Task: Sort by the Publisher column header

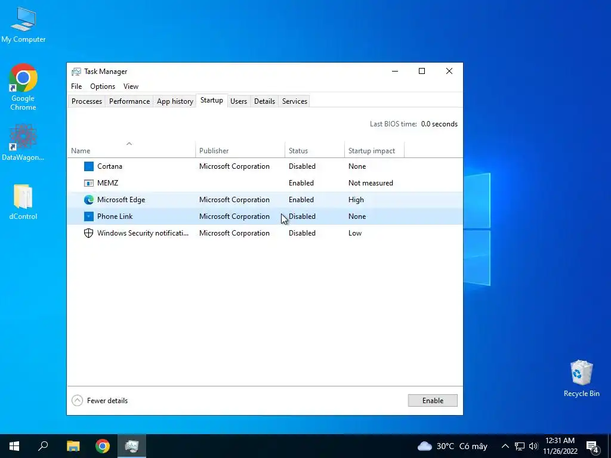Action: (x=240, y=151)
